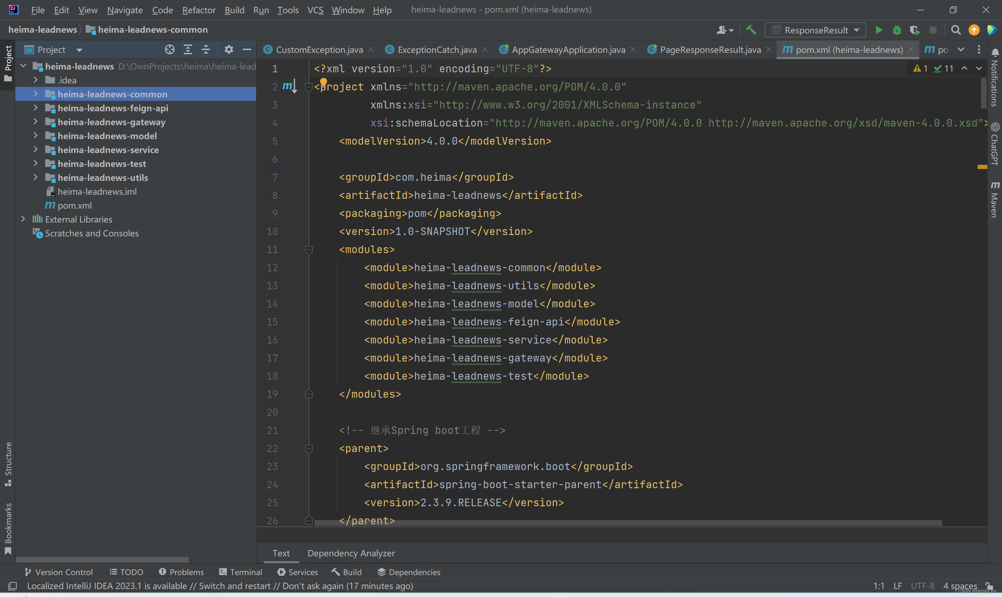The image size is (1002, 597).
Task: Open the Dependency Analyzer tab
Action: [351, 553]
